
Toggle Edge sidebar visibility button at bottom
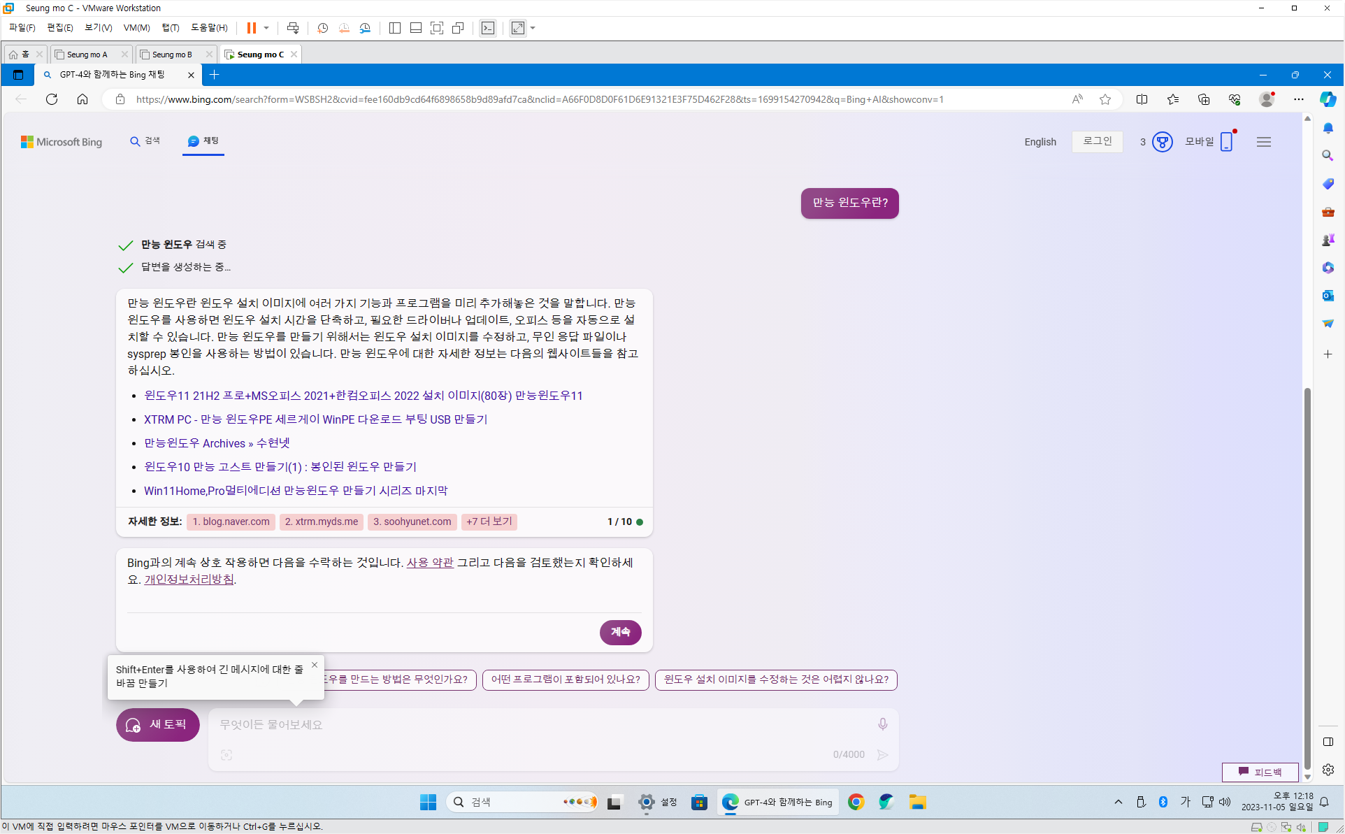pos(1328,742)
